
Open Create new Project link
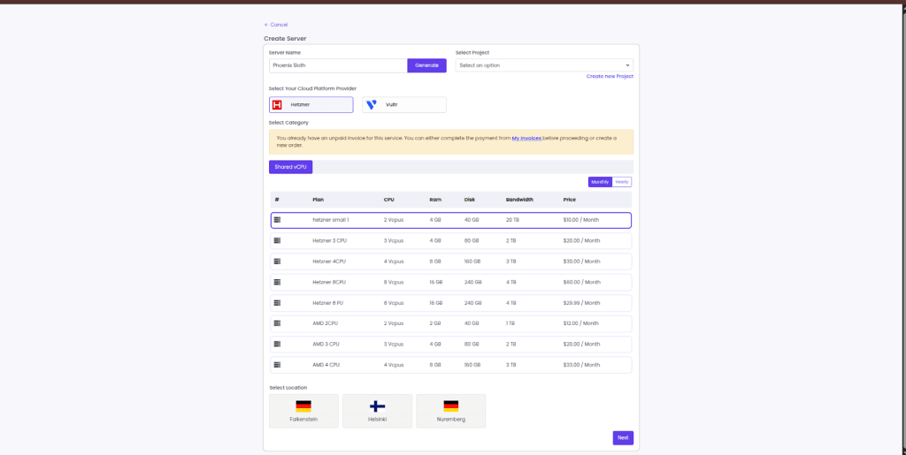[x=610, y=77]
